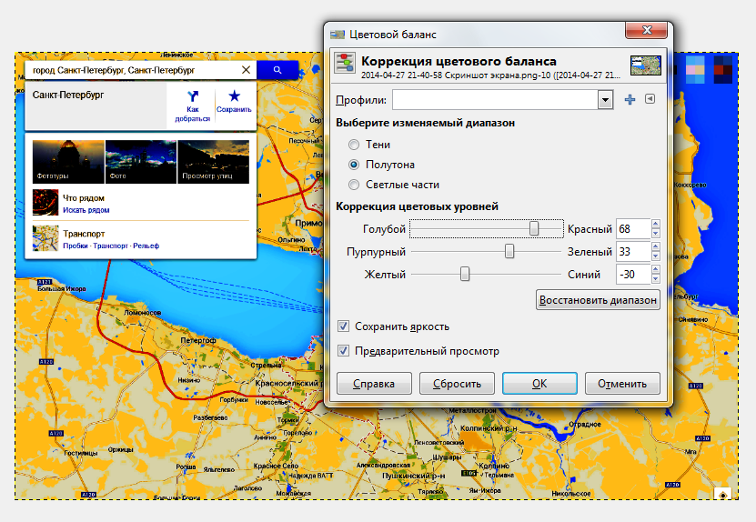Click the Сбросить button
Viewport: 756px width, 522px height.
(x=457, y=384)
